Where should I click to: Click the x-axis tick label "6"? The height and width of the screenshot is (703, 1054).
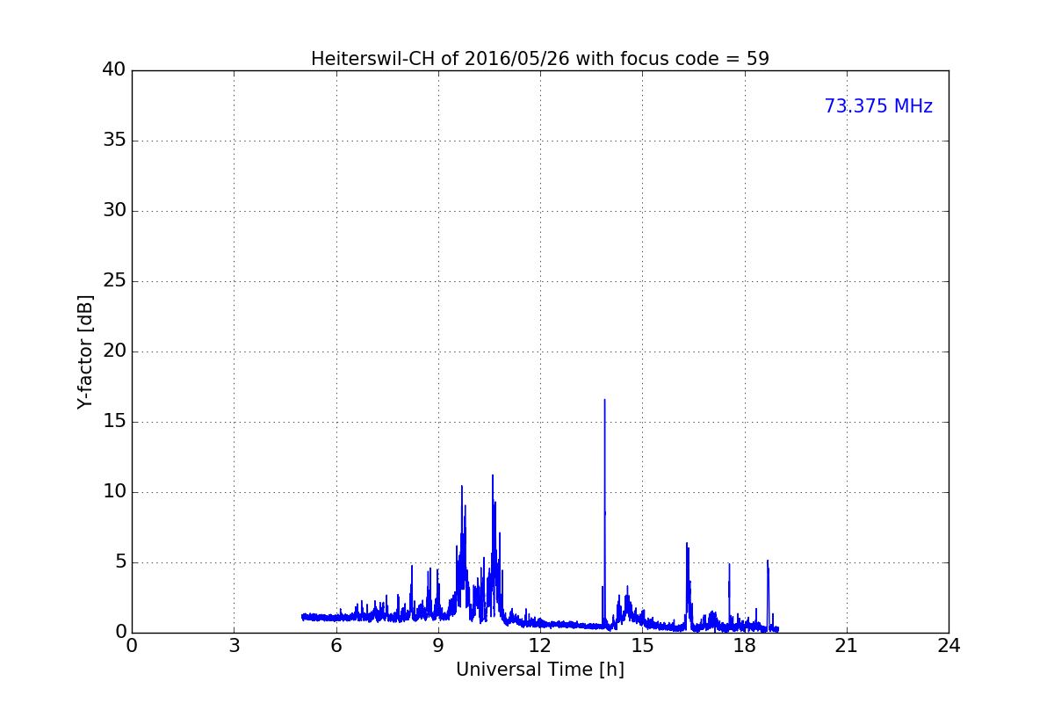(x=336, y=646)
